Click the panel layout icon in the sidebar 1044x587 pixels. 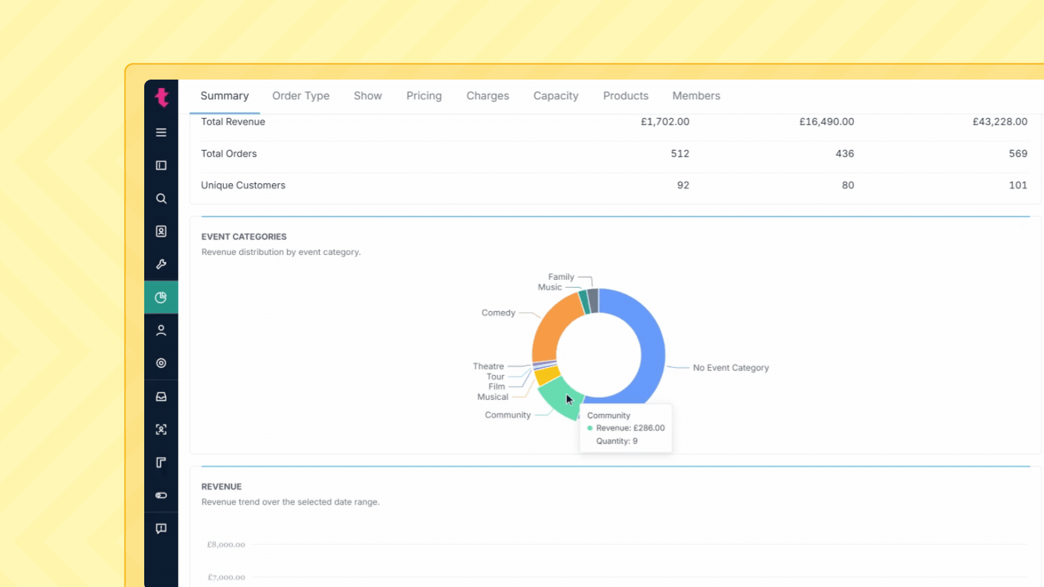click(x=161, y=166)
